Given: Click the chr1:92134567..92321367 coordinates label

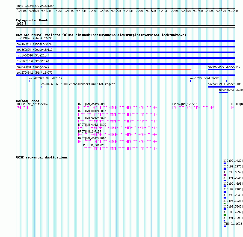Looking at the screenshot, I should pyautogui.click(x=35, y=6).
